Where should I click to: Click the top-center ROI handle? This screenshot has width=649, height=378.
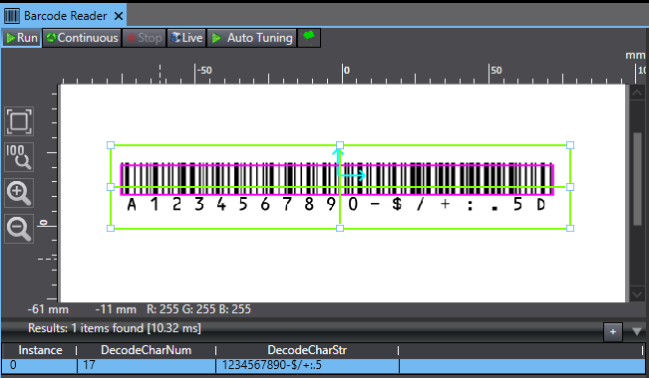pyautogui.click(x=340, y=145)
